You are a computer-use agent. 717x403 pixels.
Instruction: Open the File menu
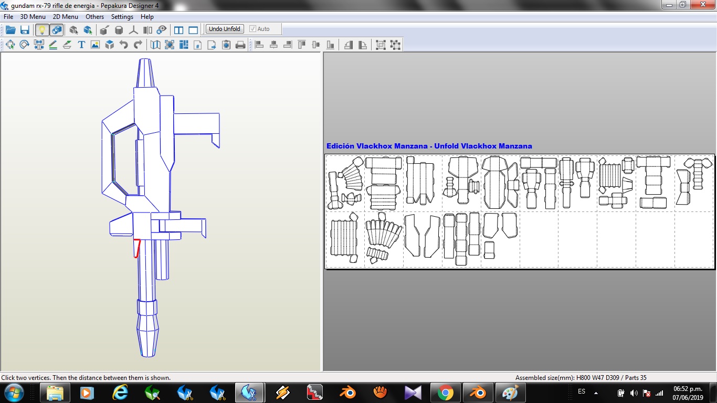pos(8,17)
